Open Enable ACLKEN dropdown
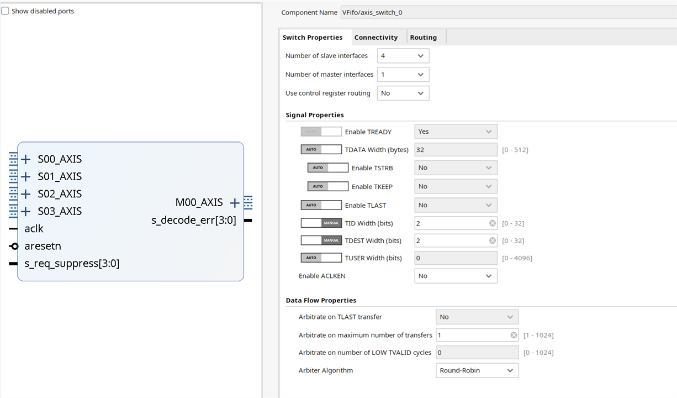677x398 pixels. pos(456,276)
